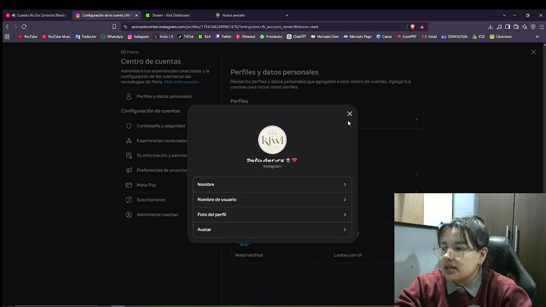Click the address bar URL
546x307 pixels.
[225, 27]
